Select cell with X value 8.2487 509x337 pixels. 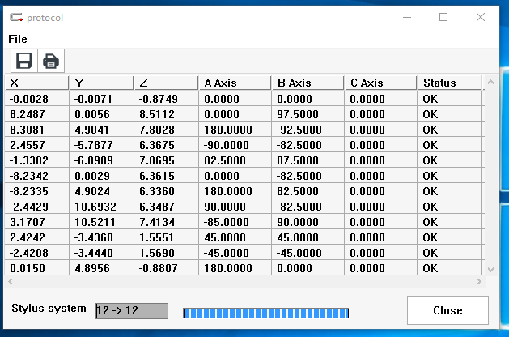pyautogui.click(x=36, y=114)
